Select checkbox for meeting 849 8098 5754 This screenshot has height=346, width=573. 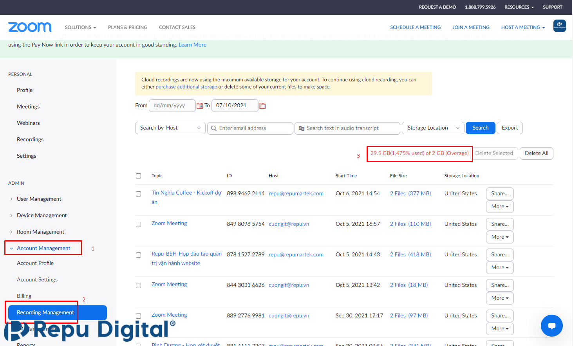coord(138,224)
